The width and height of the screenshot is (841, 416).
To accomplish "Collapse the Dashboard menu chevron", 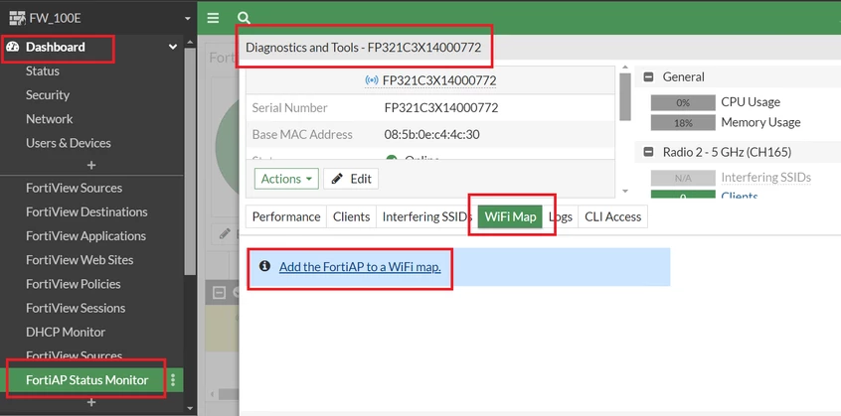I will click(173, 47).
